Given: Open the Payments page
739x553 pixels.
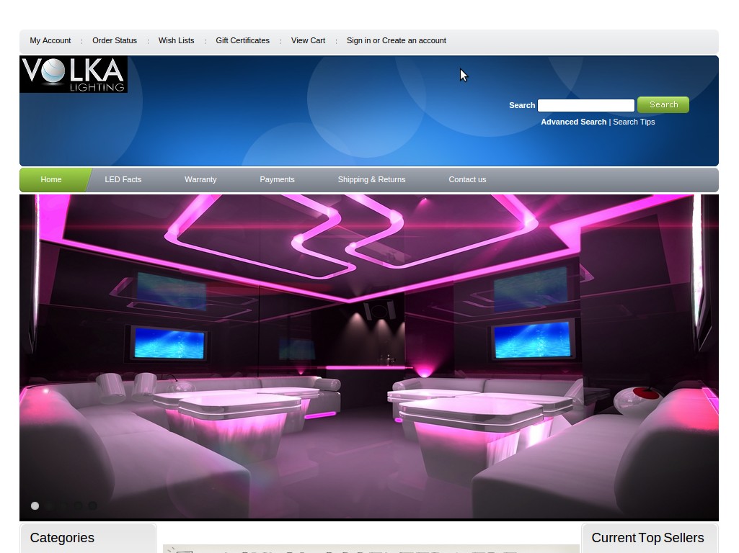Looking at the screenshot, I should [277, 179].
